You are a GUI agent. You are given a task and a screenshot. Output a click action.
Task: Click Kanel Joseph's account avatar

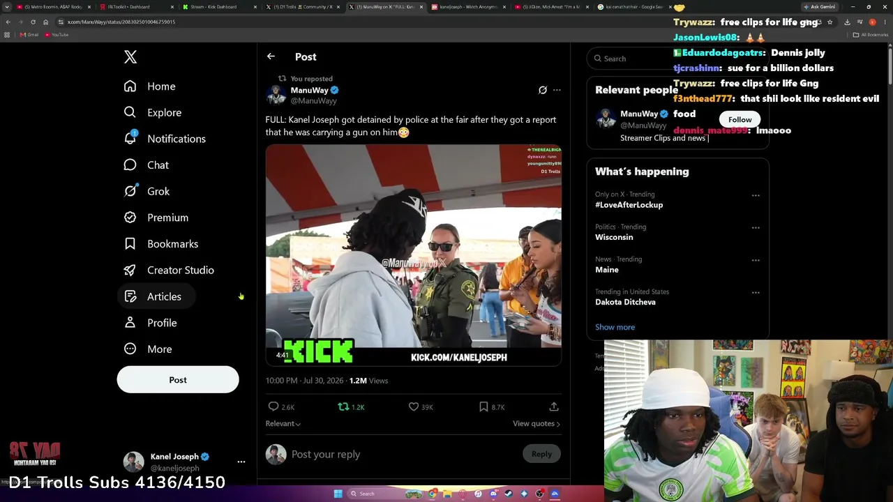[133, 462]
